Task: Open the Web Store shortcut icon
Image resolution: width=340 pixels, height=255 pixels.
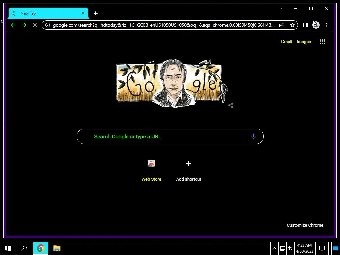Action: (x=151, y=163)
